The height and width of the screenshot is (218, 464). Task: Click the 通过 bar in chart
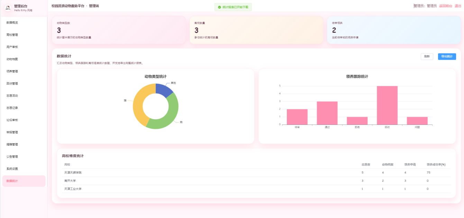pyautogui.click(x=327, y=113)
